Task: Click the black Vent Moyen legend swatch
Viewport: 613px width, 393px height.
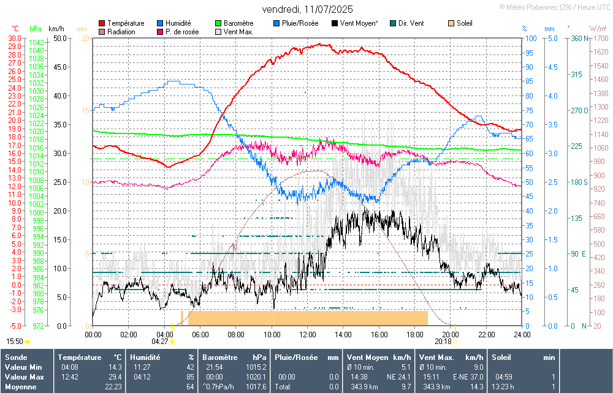Action: (x=335, y=23)
